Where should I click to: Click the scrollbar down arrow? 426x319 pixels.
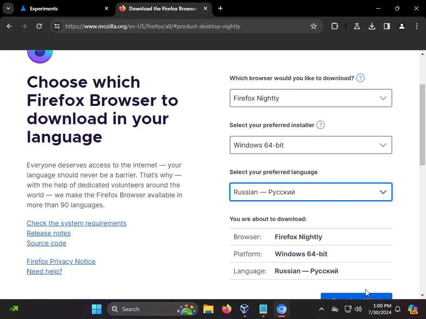click(422, 295)
